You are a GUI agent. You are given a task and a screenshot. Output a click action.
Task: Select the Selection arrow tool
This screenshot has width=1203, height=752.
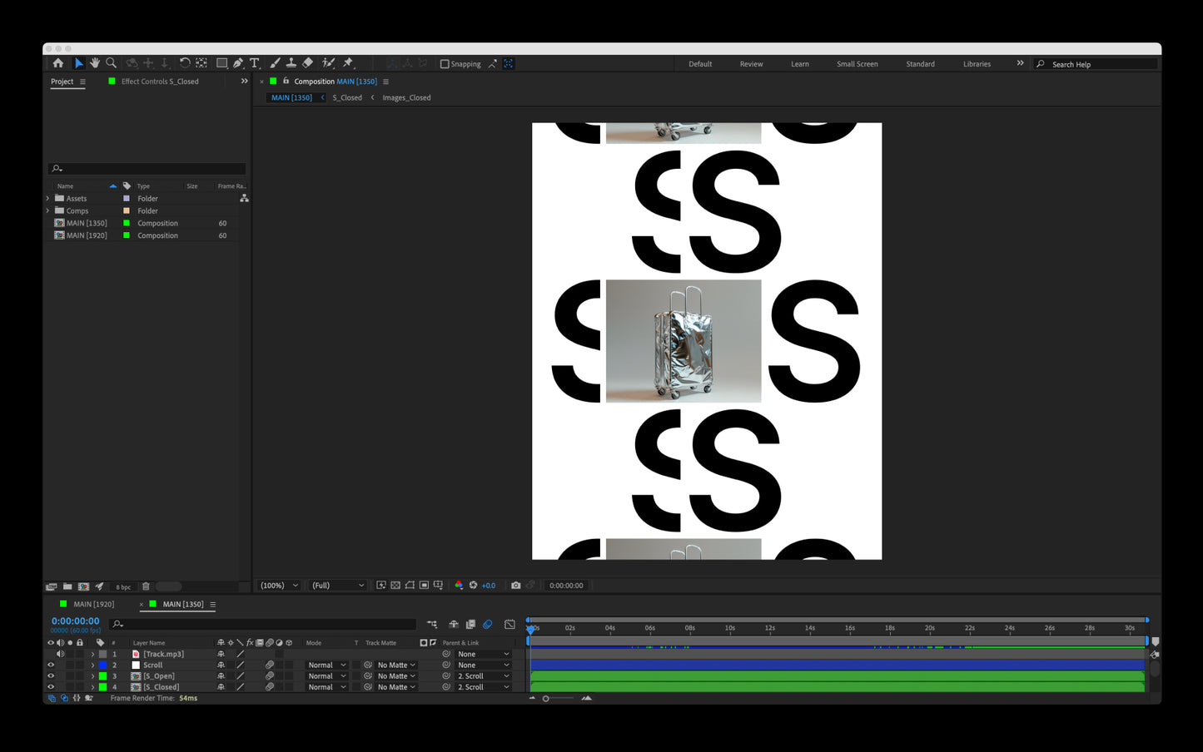(79, 63)
